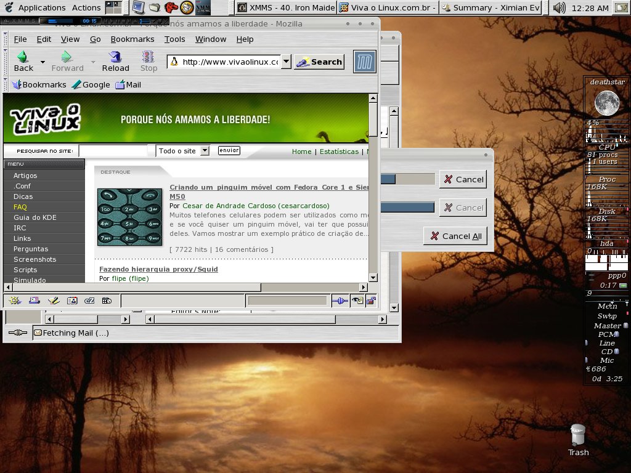Open Address Book component icon
631x473 pixels.
[x=72, y=301]
